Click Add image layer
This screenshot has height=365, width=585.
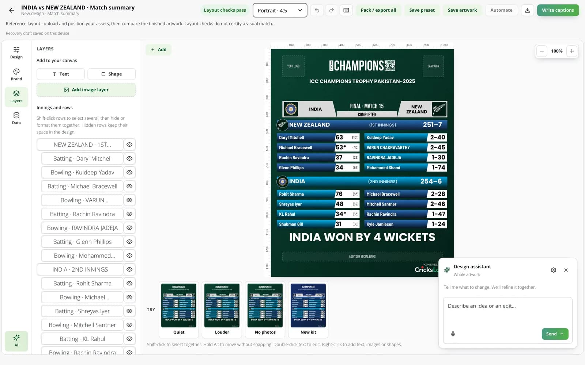[86, 90]
